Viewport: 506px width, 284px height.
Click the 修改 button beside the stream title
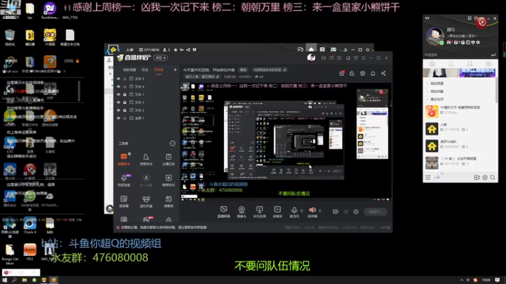(x=243, y=70)
